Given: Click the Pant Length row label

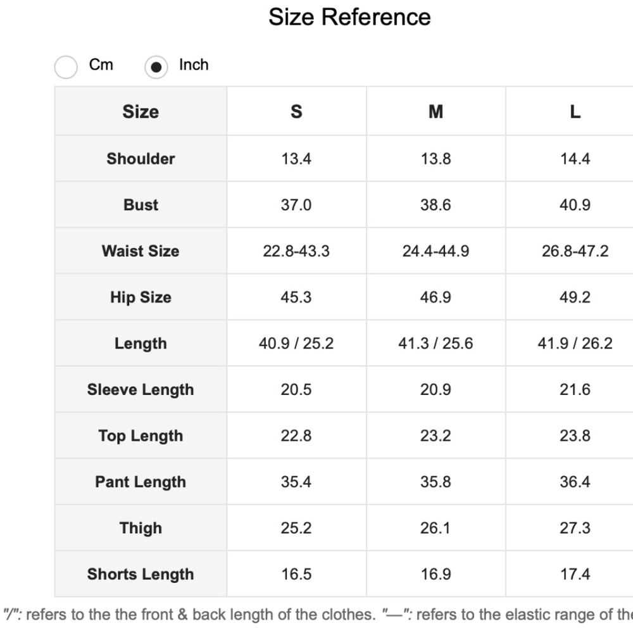Looking at the screenshot, I should (141, 482).
